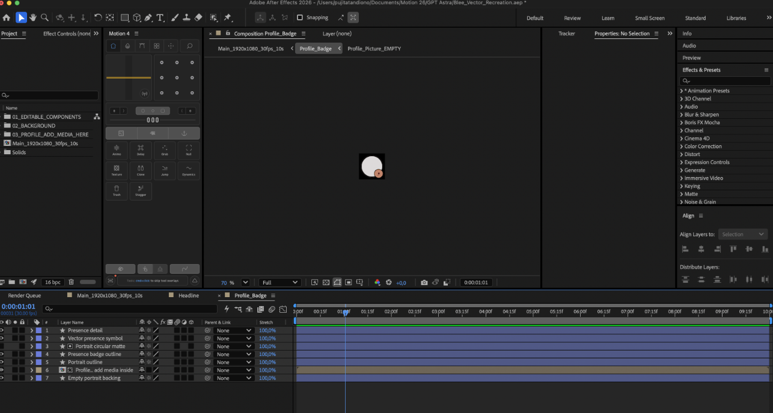Select the Rotation tool
Image resolution: width=773 pixels, height=413 pixels.
pos(98,17)
